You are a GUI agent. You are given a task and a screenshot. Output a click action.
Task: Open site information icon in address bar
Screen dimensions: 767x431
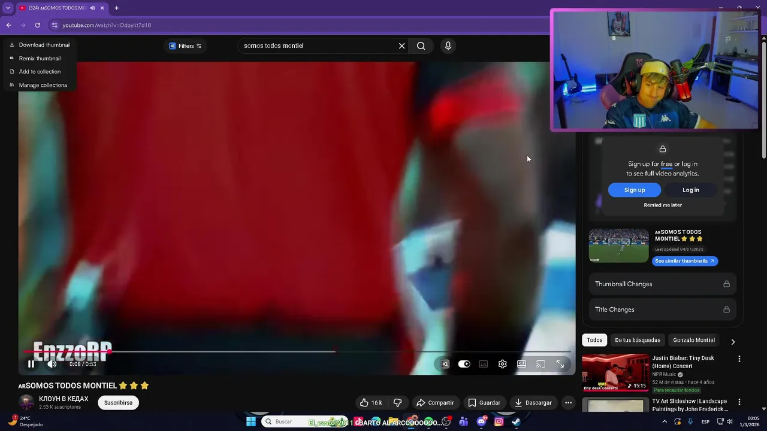click(x=54, y=25)
